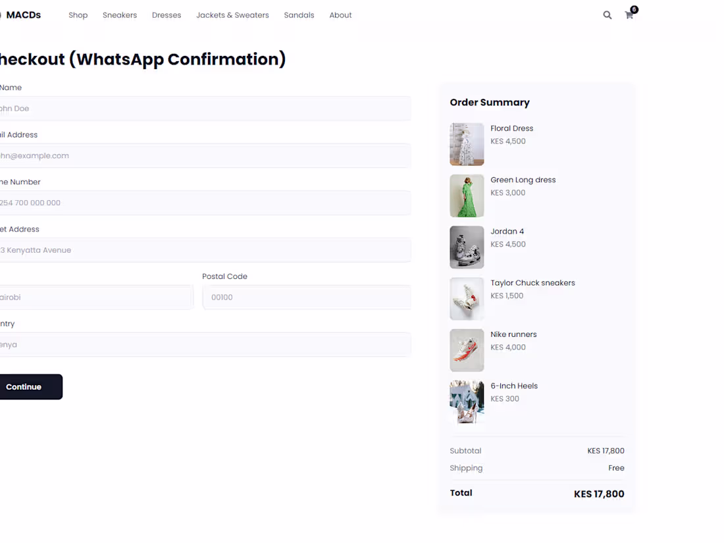This screenshot has width=724, height=543.
Task: Open the Sandals category
Action: click(x=299, y=14)
